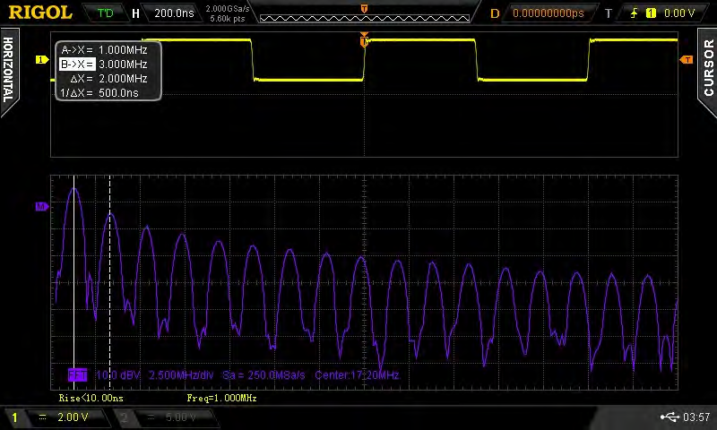Click the 03:57 clock readout
717x430 pixels.
click(x=696, y=417)
